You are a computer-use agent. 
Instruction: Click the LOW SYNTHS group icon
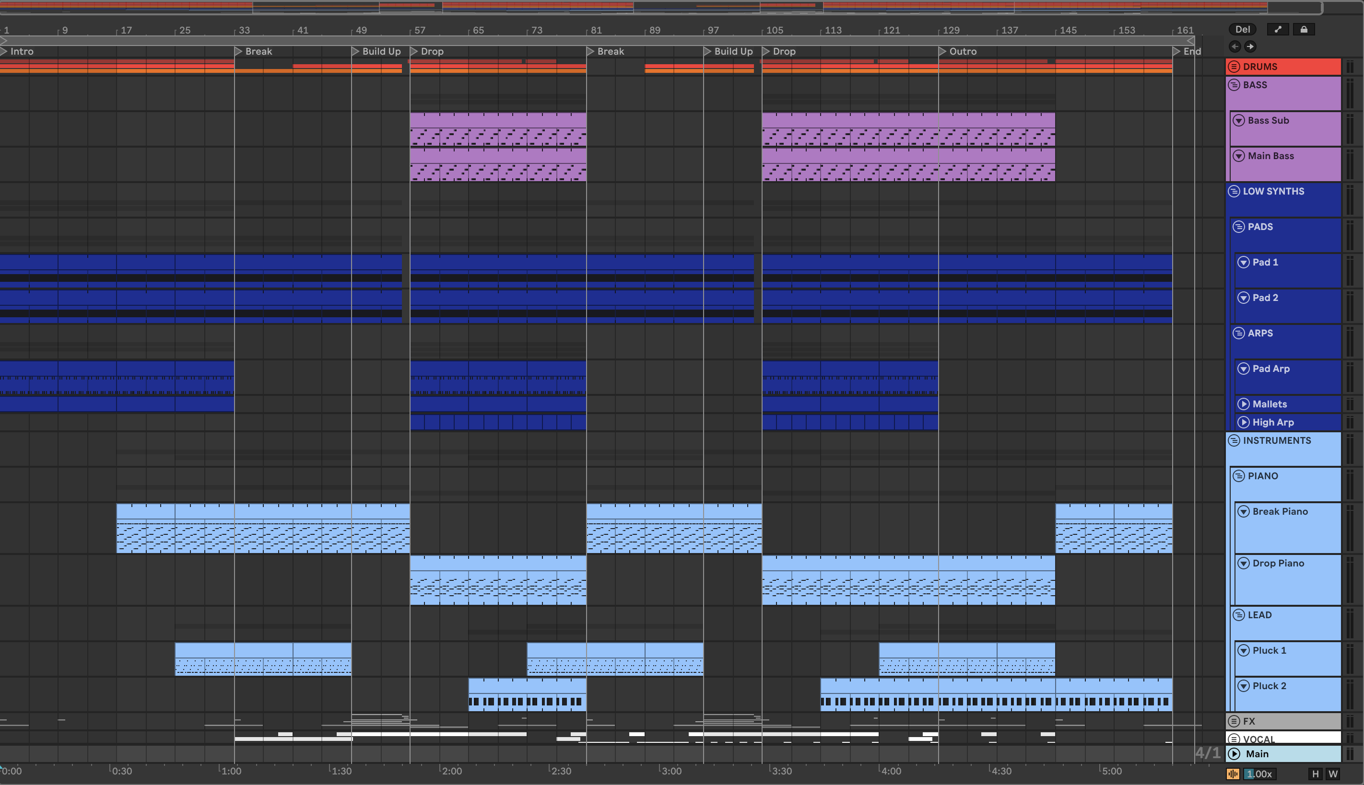(x=1234, y=191)
